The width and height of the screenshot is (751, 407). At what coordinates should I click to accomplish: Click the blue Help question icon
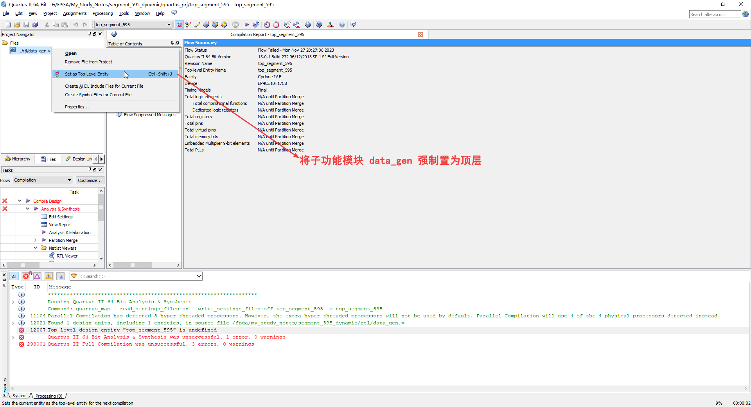coord(342,25)
